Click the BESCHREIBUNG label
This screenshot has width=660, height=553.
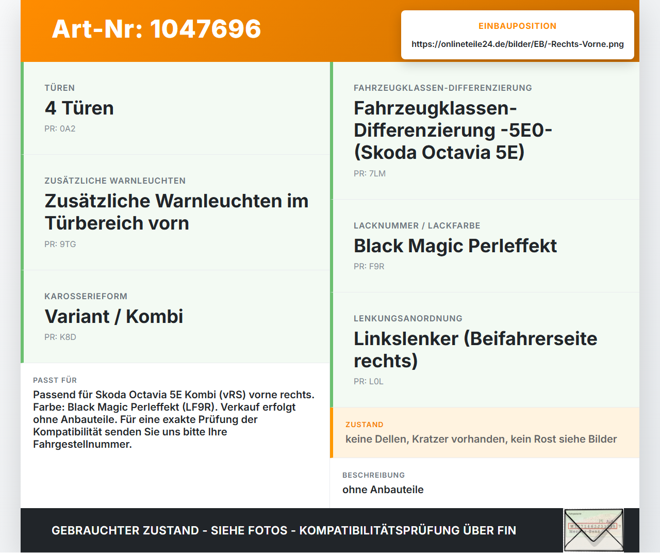(x=374, y=475)
